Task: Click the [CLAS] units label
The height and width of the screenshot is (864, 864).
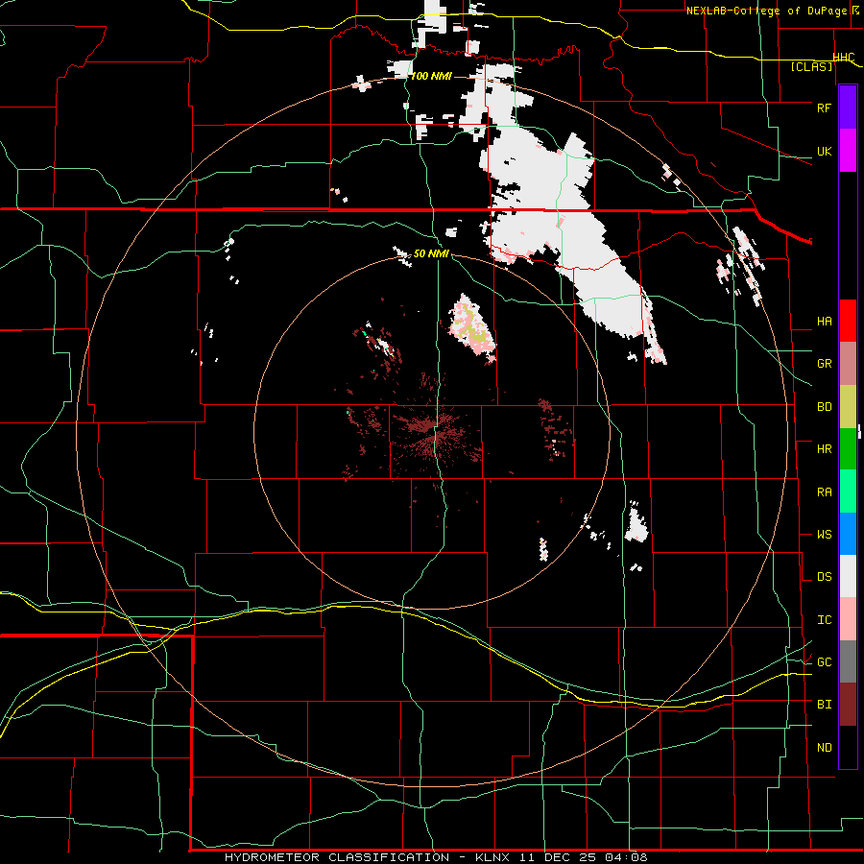Action: click(x=811, y=67)
